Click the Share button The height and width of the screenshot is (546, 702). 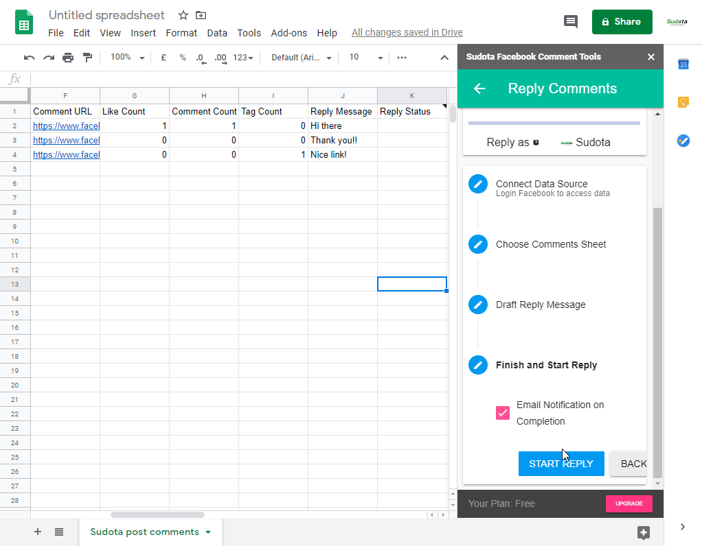pyautogui.click(x=622, y=22)
